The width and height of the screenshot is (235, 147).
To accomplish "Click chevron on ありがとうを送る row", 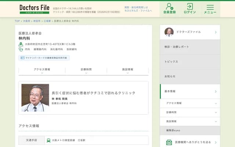I will click(216, 142).
